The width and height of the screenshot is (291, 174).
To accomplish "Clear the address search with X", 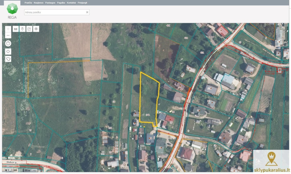I will coord(87,12).
